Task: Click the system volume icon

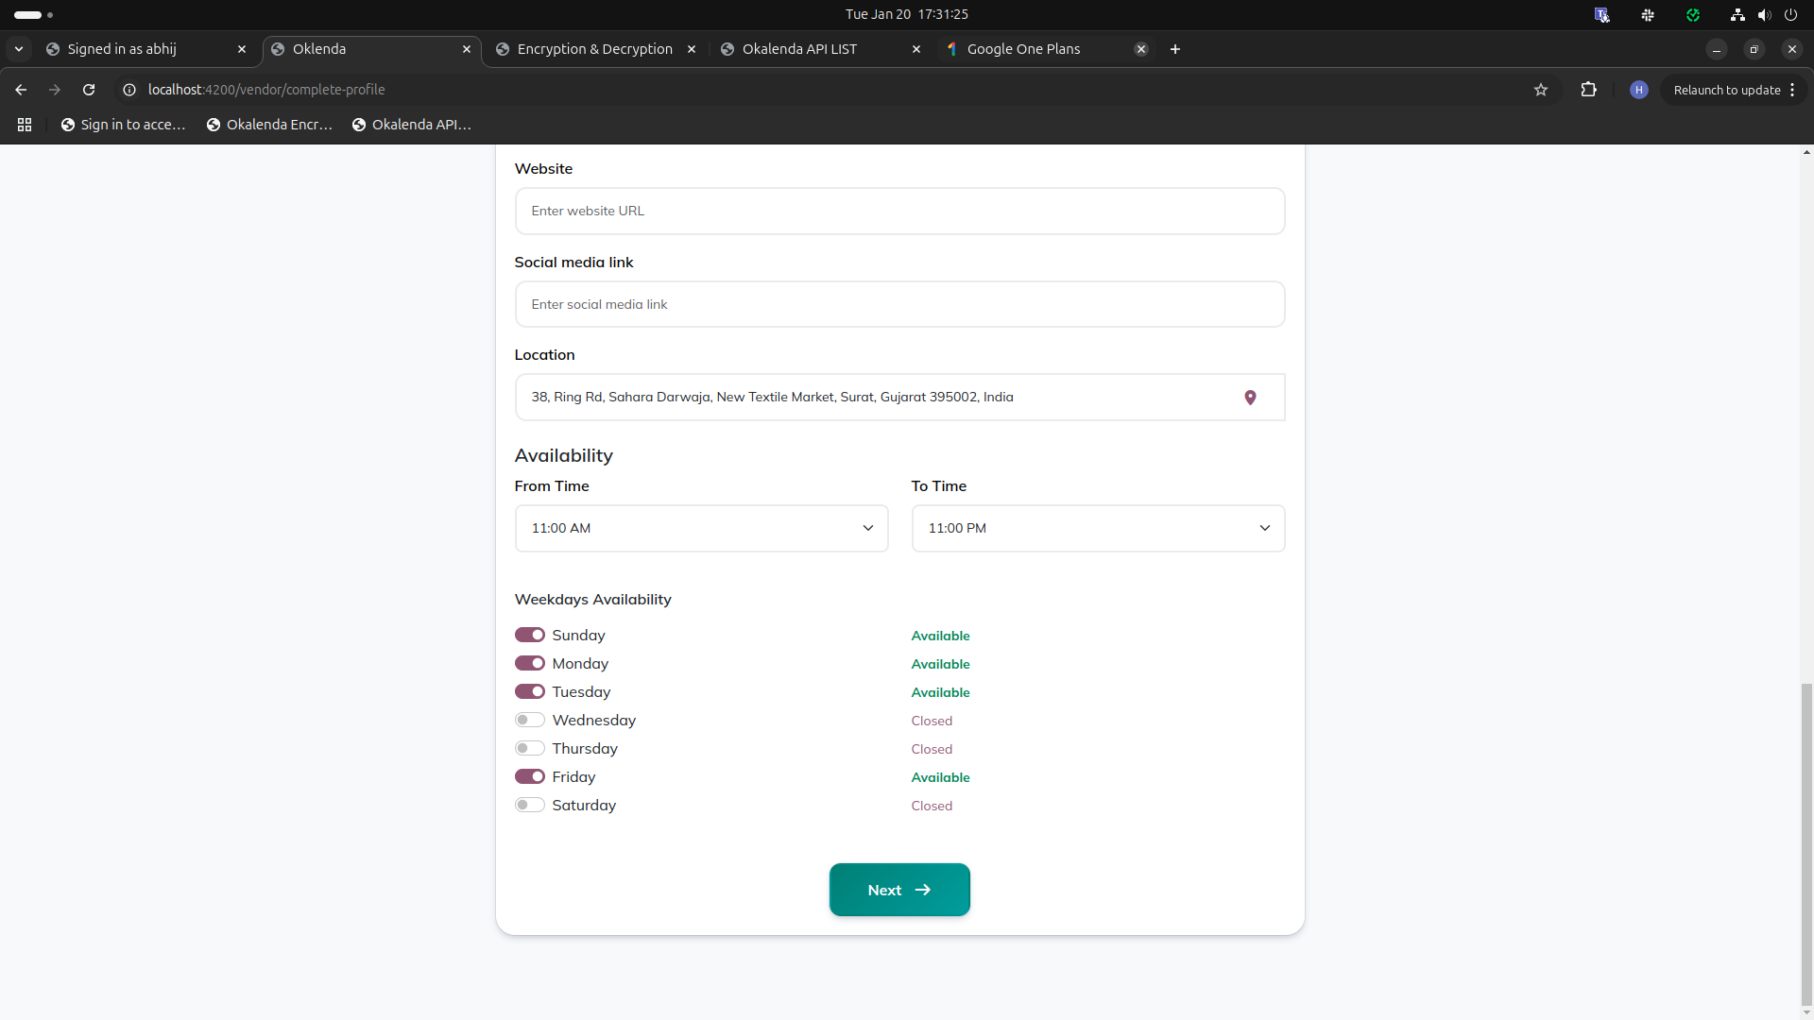Action: point(1764,14)
